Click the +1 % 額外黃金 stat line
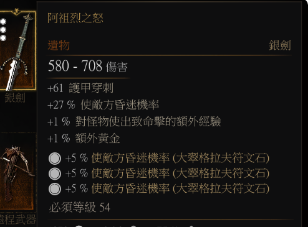This screenshot has width=308, height=227. click(x=84, y=138)
